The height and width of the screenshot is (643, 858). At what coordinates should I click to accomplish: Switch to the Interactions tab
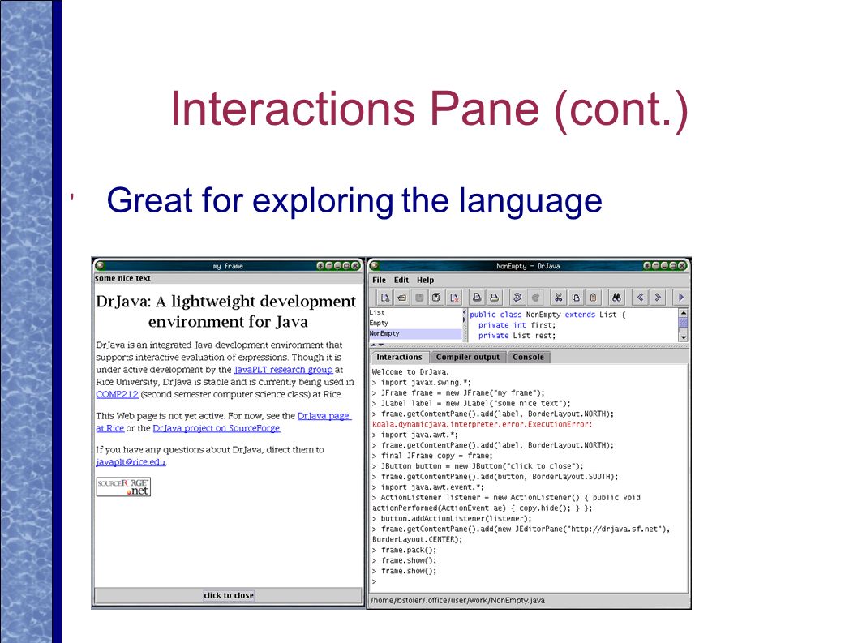(x=400, y=357)
